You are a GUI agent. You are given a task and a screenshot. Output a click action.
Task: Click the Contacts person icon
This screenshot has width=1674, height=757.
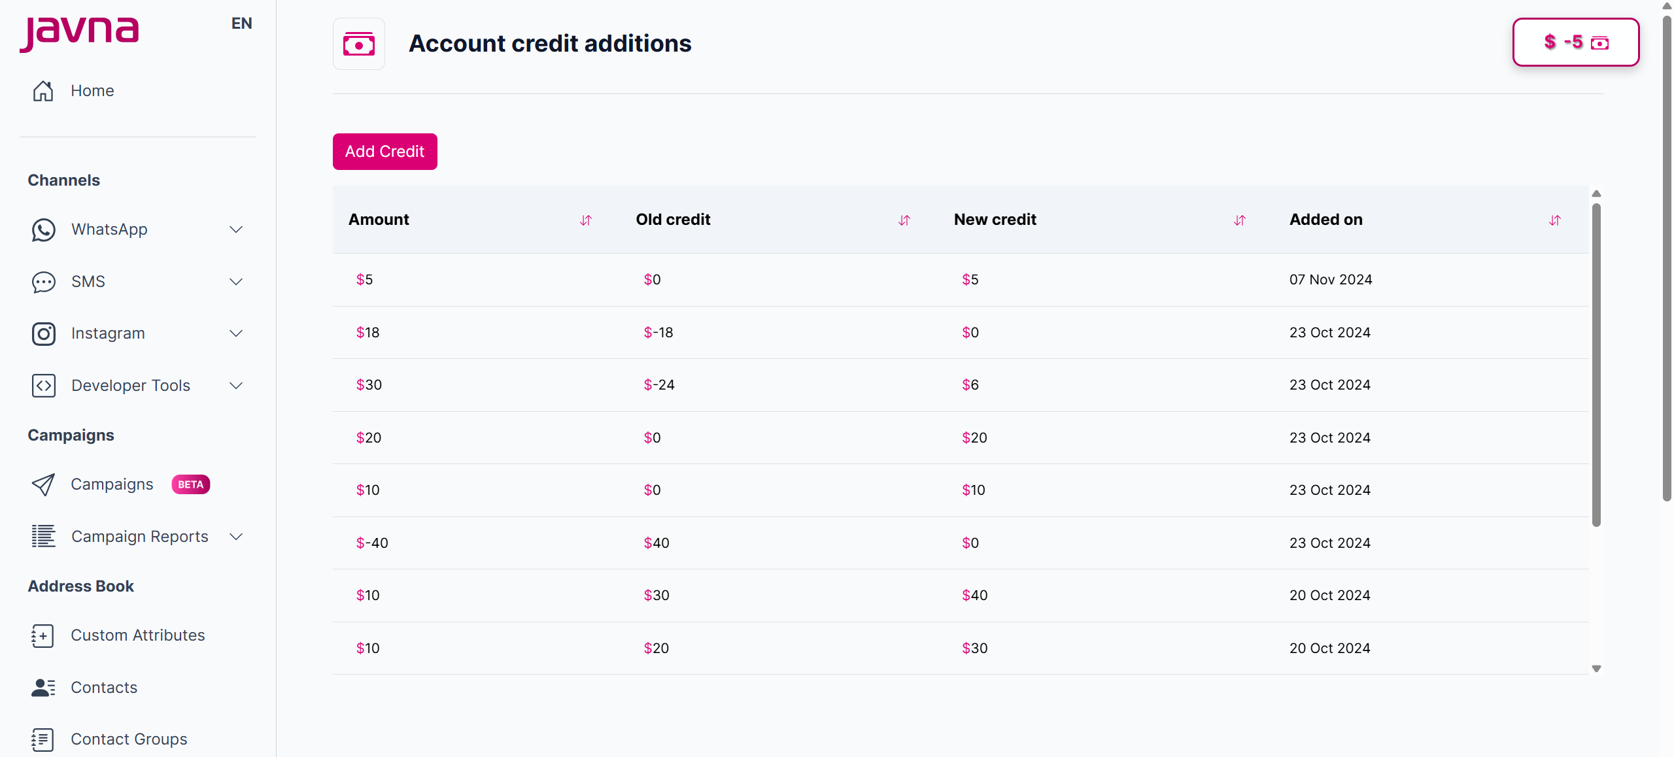click(x=43, y=688)
